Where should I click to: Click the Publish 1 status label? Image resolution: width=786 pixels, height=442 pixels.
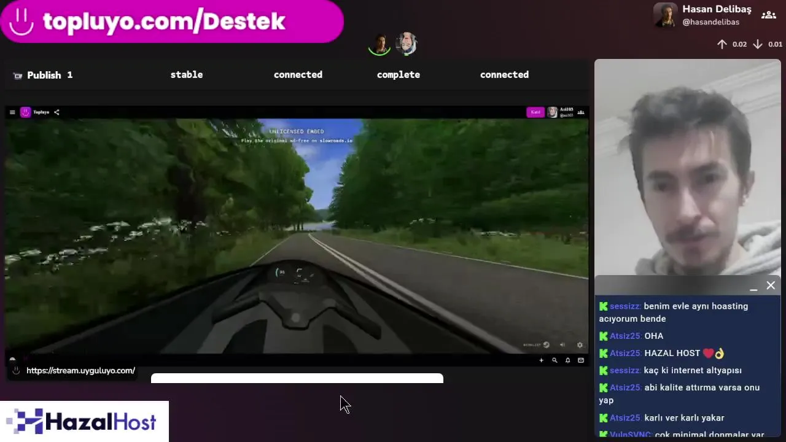(x=50, y=75)
